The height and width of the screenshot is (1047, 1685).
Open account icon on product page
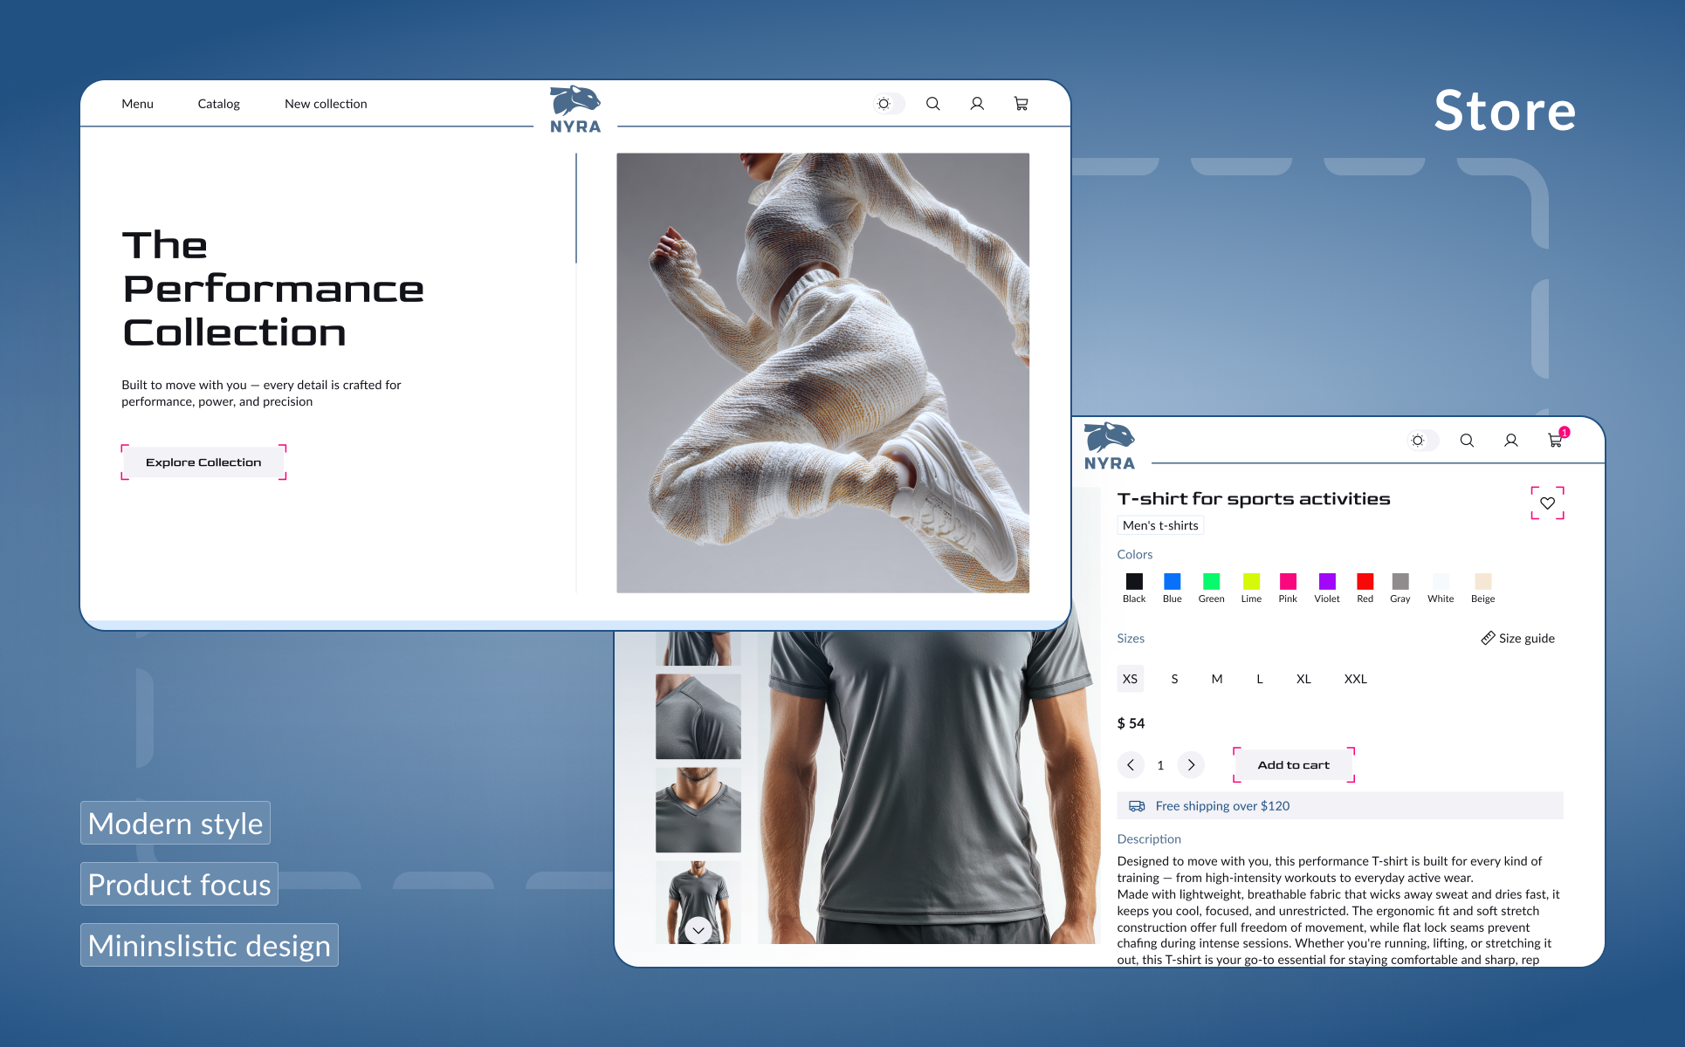coord(1510,441)
